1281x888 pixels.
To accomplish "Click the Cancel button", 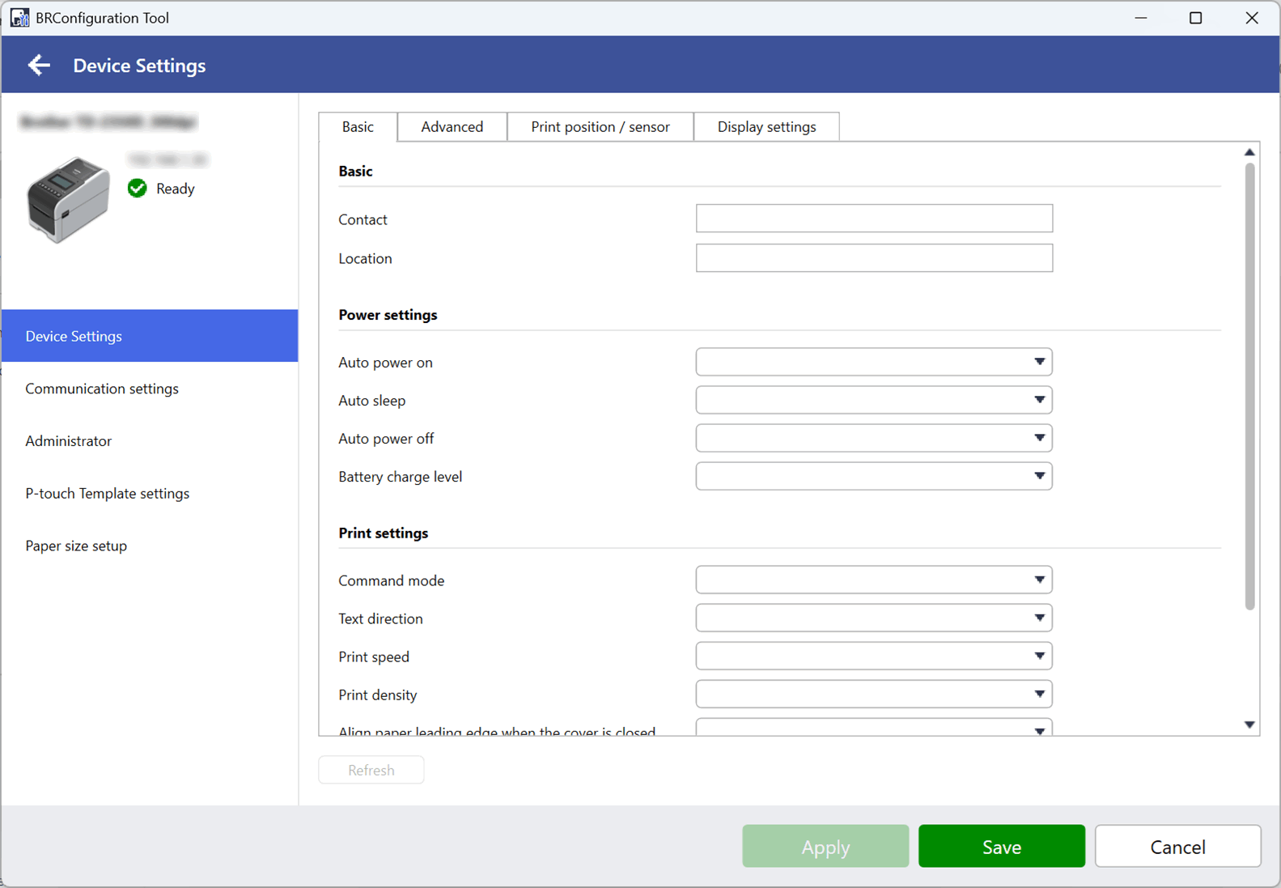I will [1177, 847].
